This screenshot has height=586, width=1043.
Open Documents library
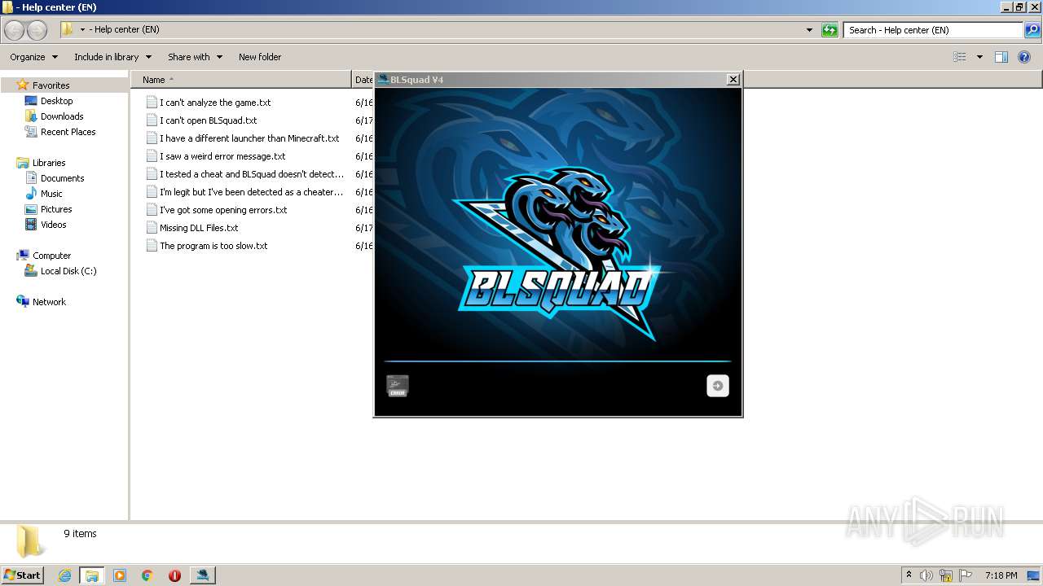coord(62,178)
